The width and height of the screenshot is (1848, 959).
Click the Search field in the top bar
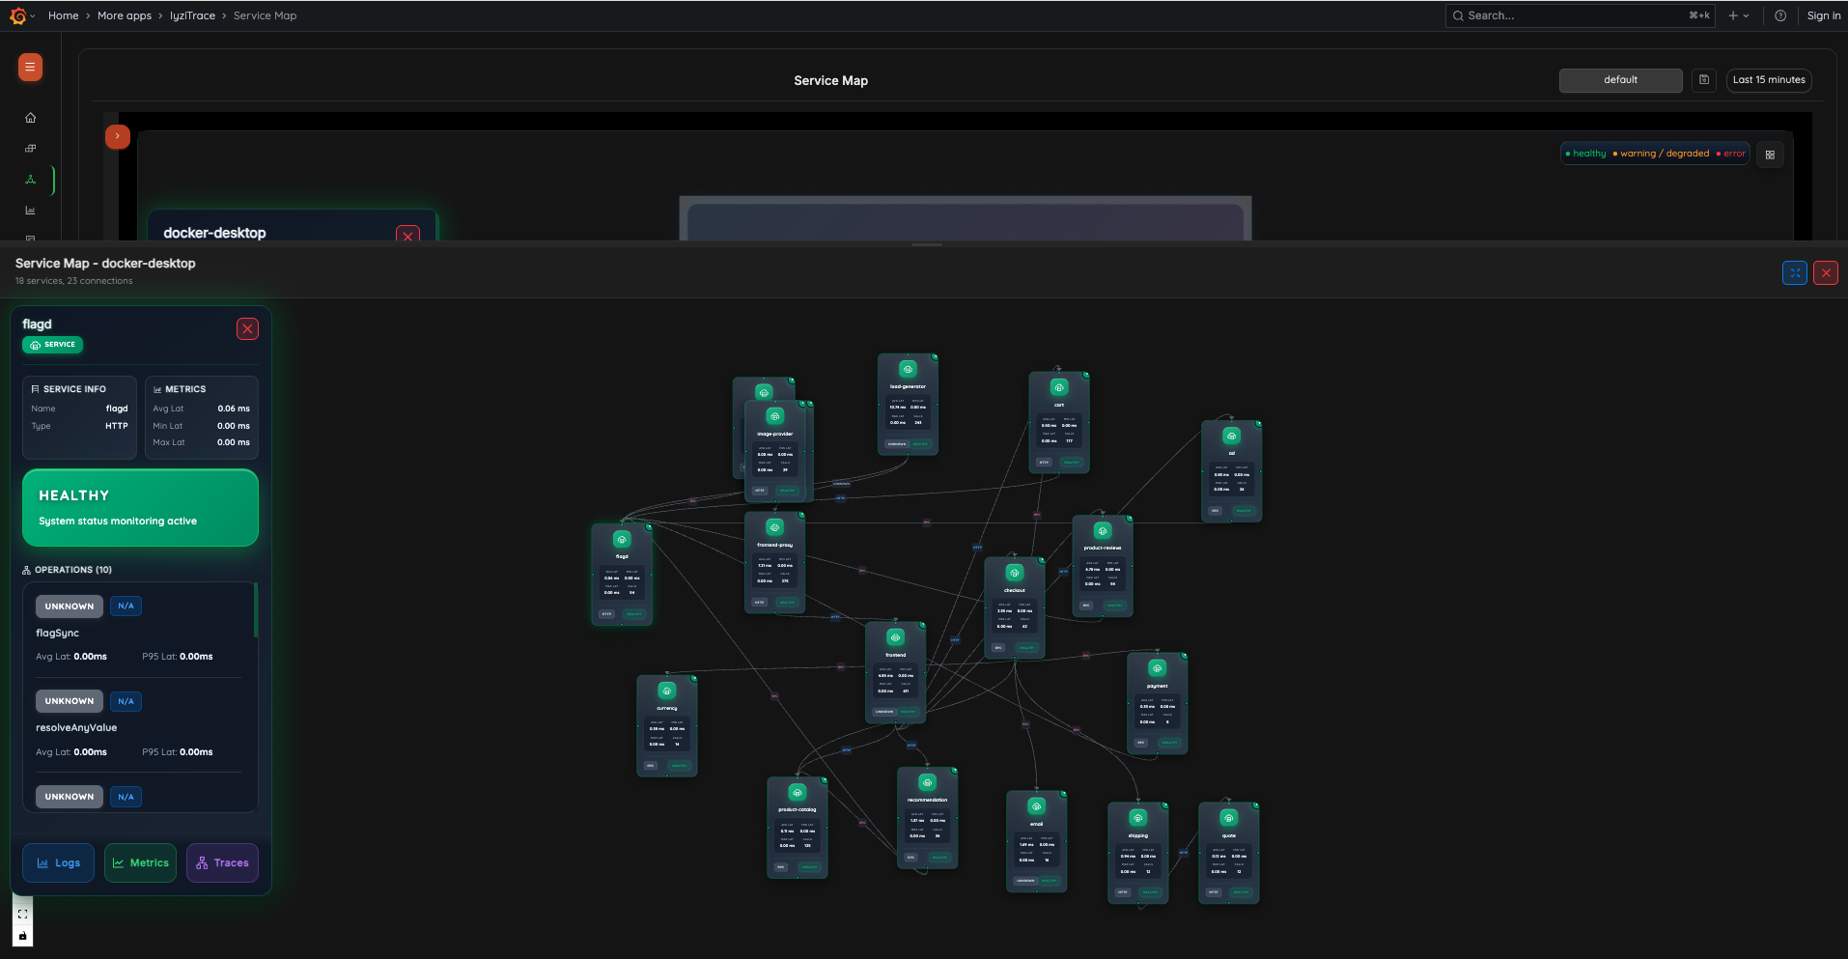[1579, 15]
